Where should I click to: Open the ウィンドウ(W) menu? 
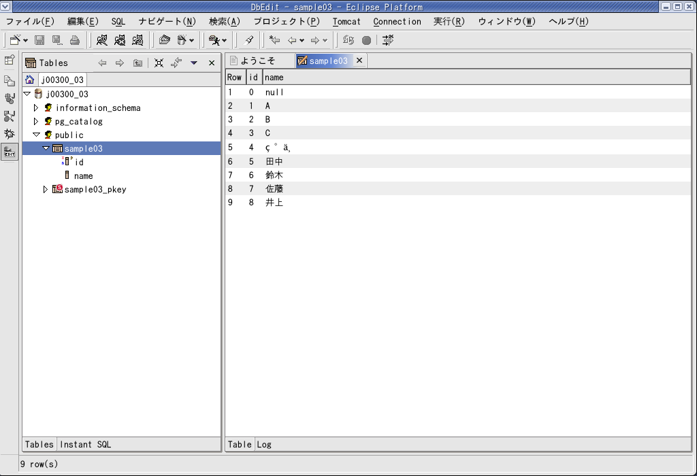tap(506, 21)
